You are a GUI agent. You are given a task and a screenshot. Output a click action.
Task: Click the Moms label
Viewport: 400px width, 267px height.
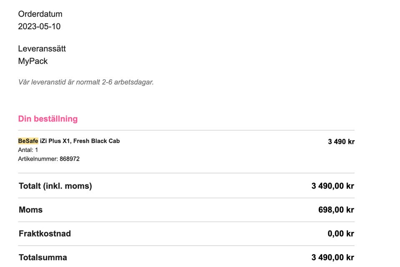[x=30, y=210]
